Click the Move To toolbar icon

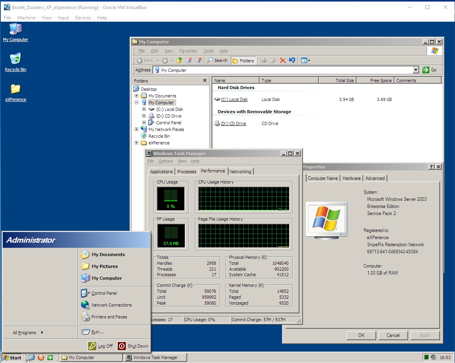pos(264,60)
